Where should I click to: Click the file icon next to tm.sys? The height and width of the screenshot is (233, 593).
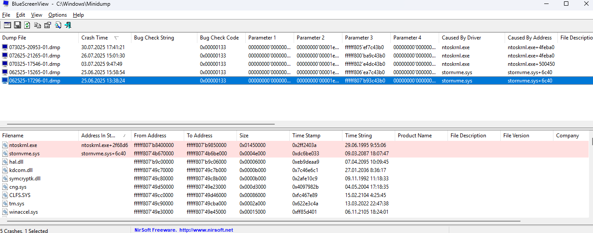click(x=5, y=204)
